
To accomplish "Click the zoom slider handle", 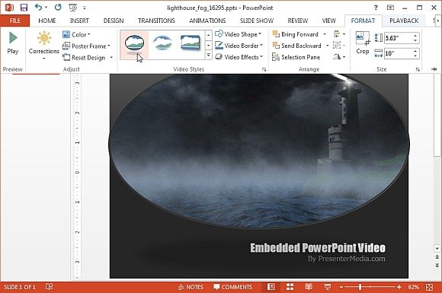I will (x=360, y=287).
